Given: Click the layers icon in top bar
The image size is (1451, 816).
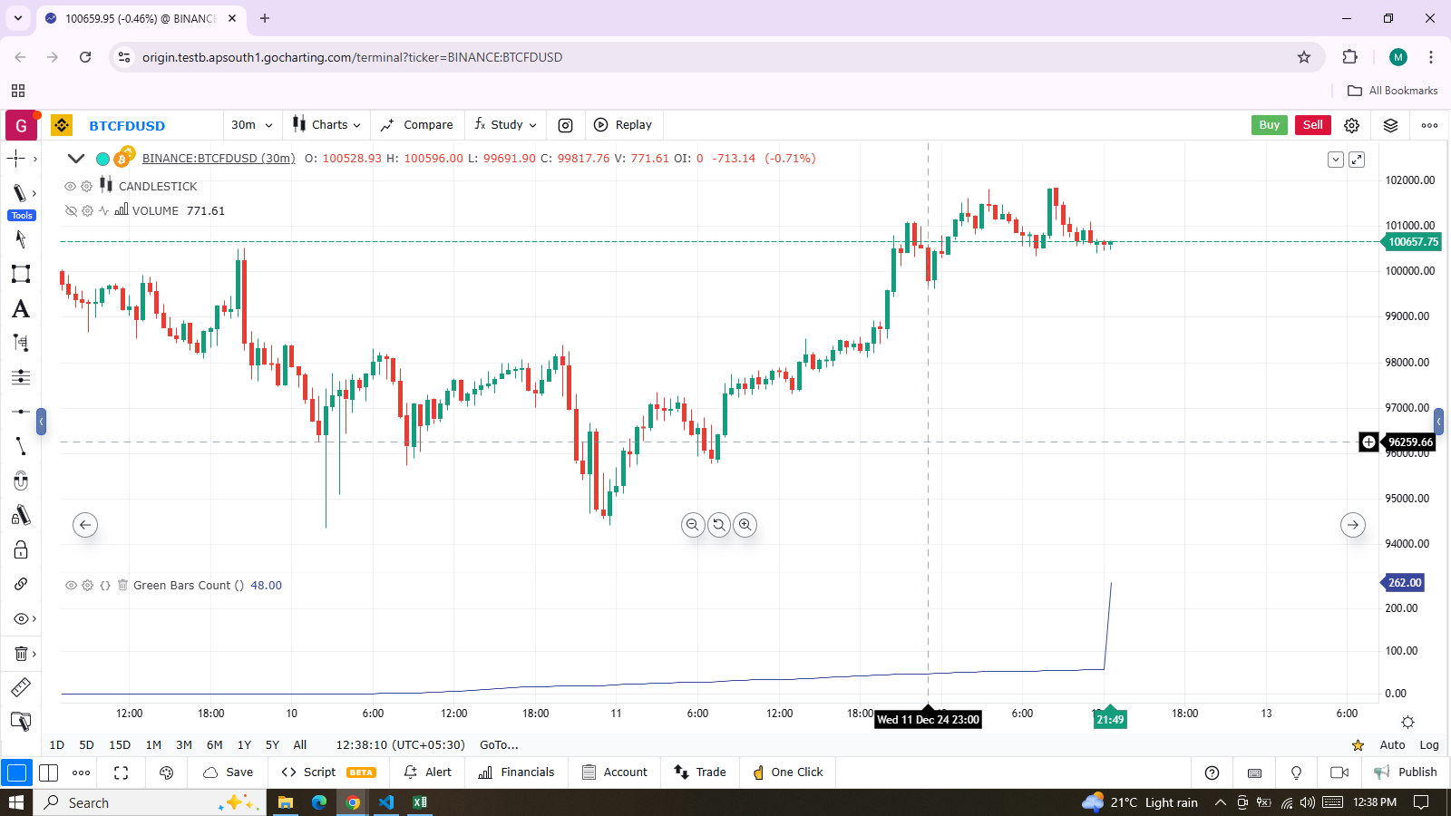Looking at the screenshot, I should pos(1390,125).
